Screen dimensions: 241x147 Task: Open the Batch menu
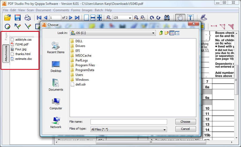[x=99, y=10]
